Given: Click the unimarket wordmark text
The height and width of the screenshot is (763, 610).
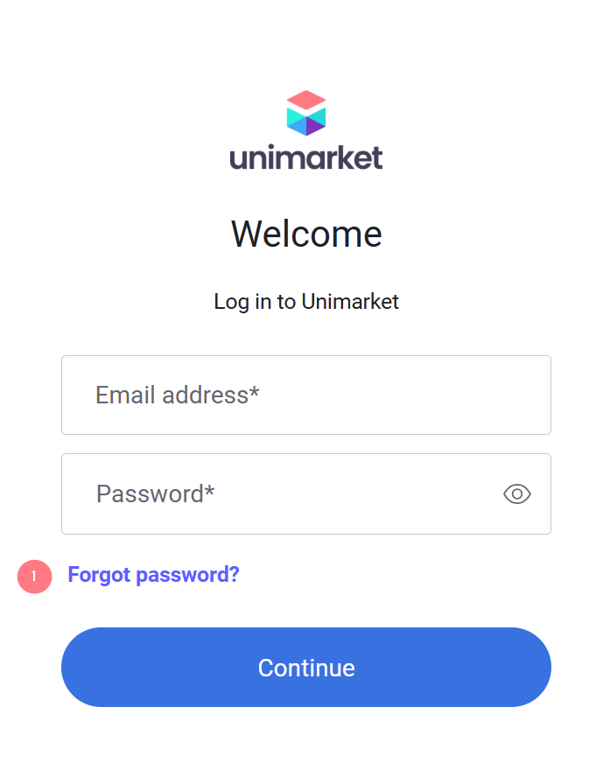Looking at the screenshot, I should 306,158.
